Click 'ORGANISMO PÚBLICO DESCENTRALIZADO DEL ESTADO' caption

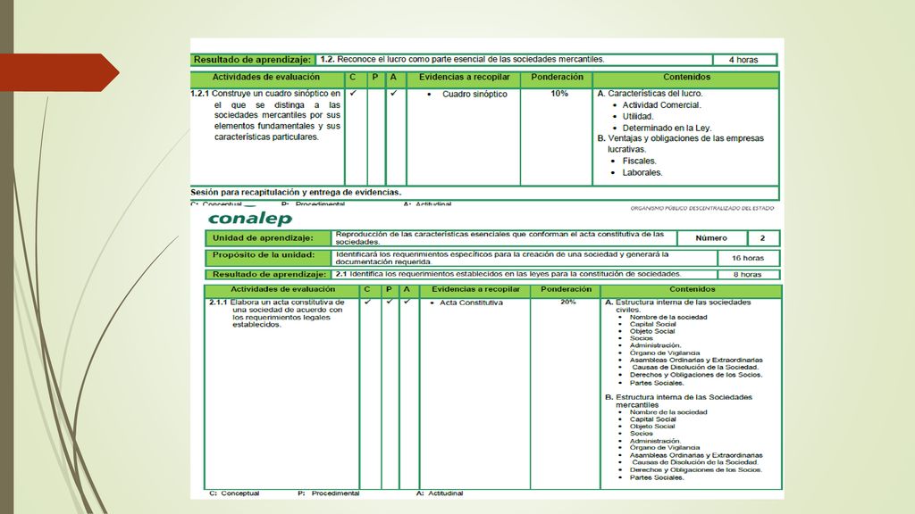click(702, 208)
